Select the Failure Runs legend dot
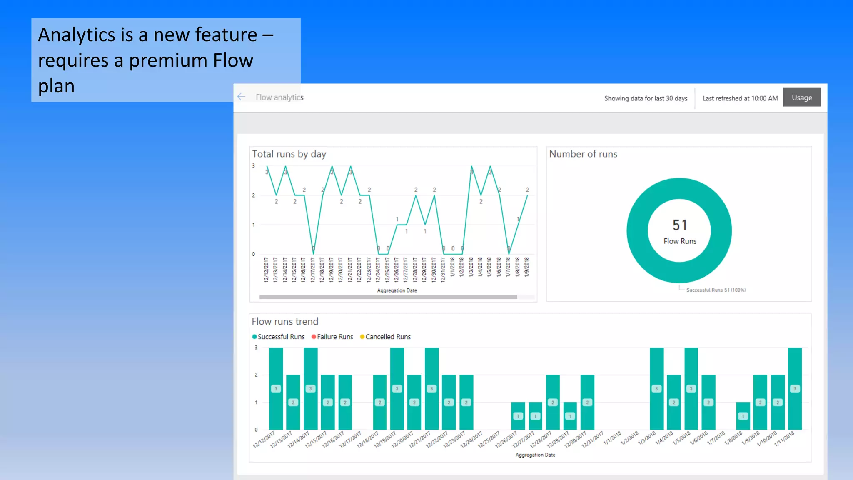This screenshot has height=480, width=853. click(x=314, y=337)
